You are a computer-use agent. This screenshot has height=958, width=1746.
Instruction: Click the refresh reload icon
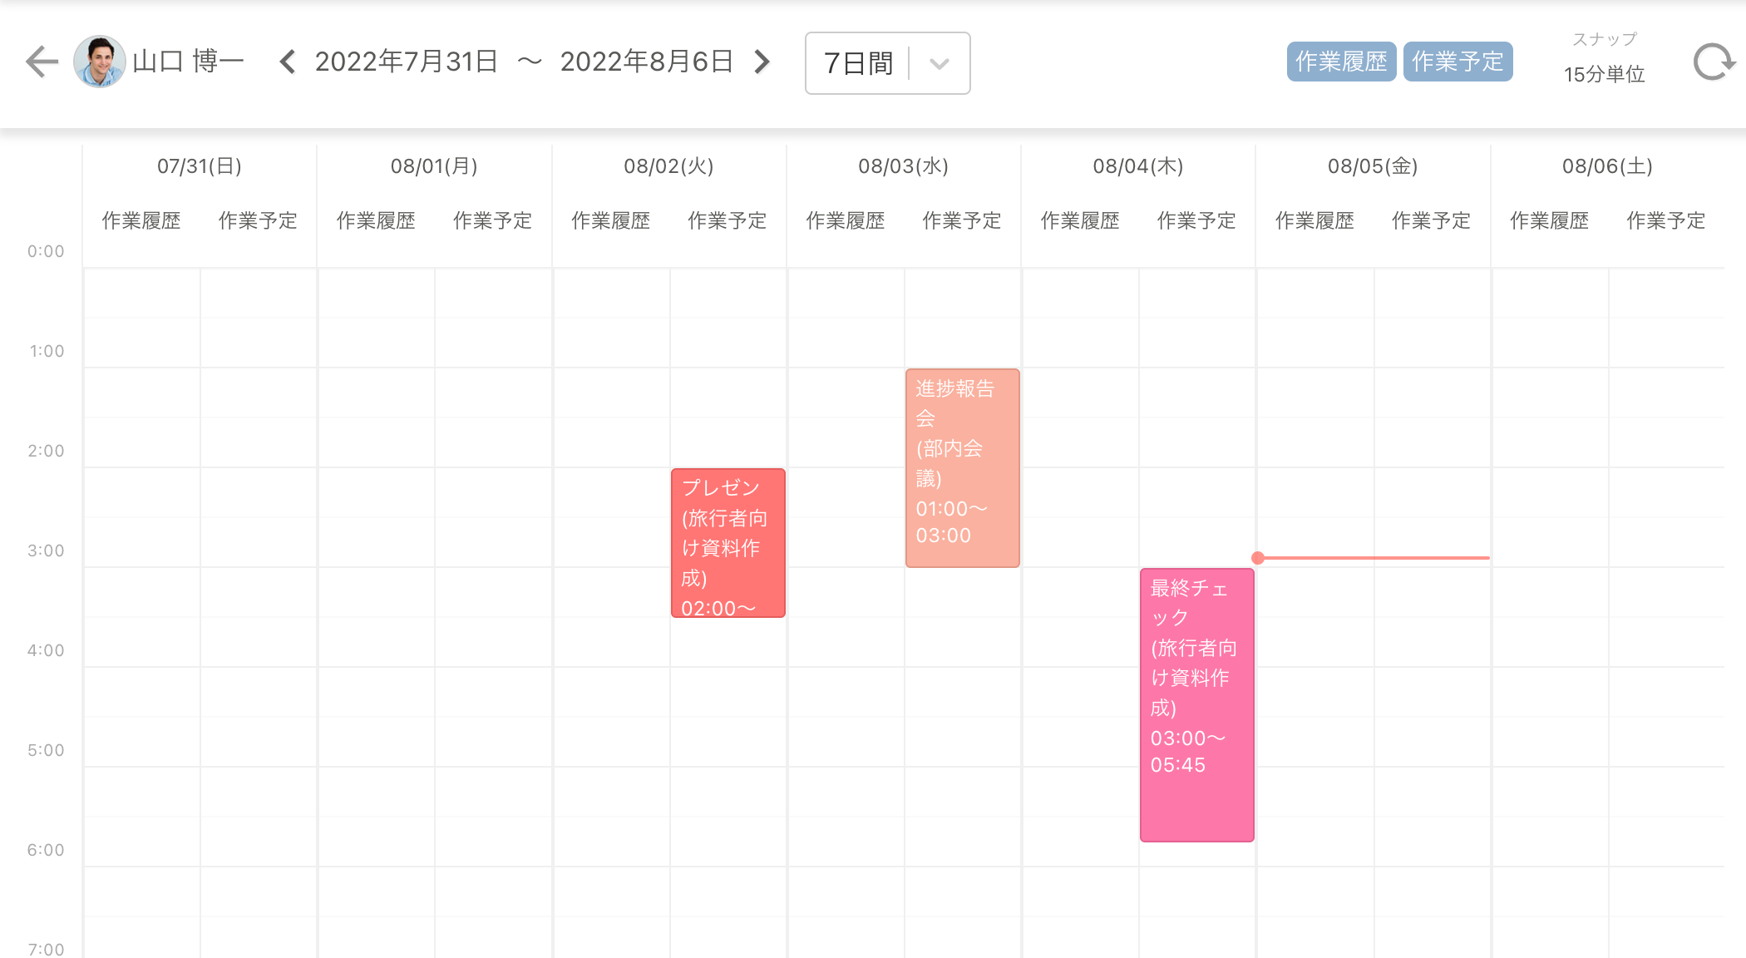click(x=1713, y=62)
